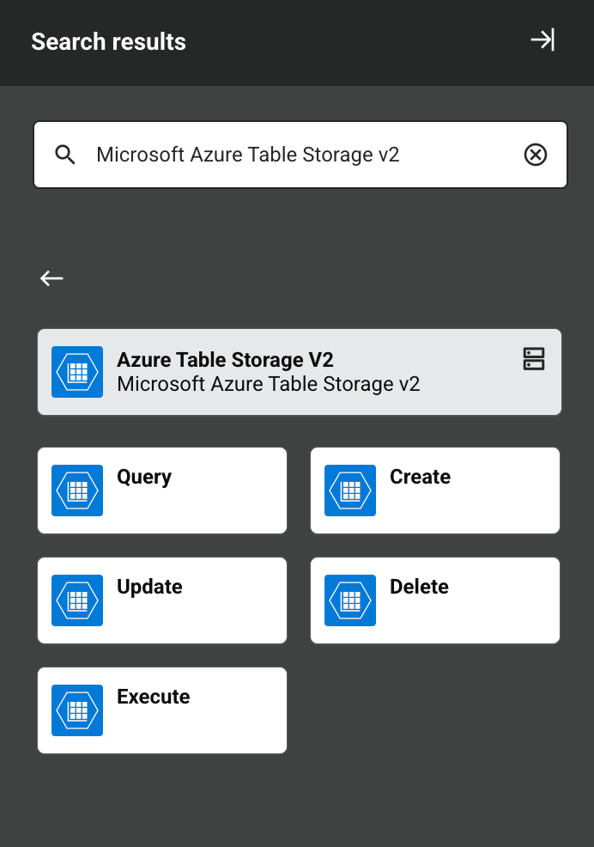Image resolution: width=594 pixels, height=847 pixels.
Task: Choose the Delete action
Action: point(434,600)
